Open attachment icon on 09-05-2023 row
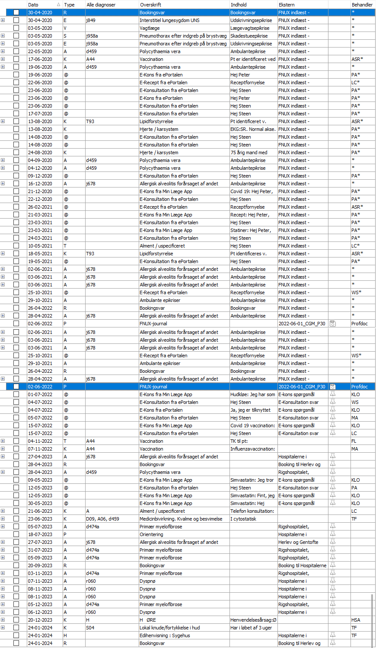376x648 pixels. [333, 480]
